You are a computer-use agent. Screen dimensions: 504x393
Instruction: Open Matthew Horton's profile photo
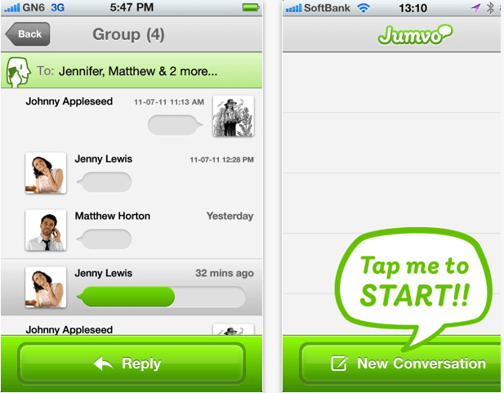click(46, 230)
